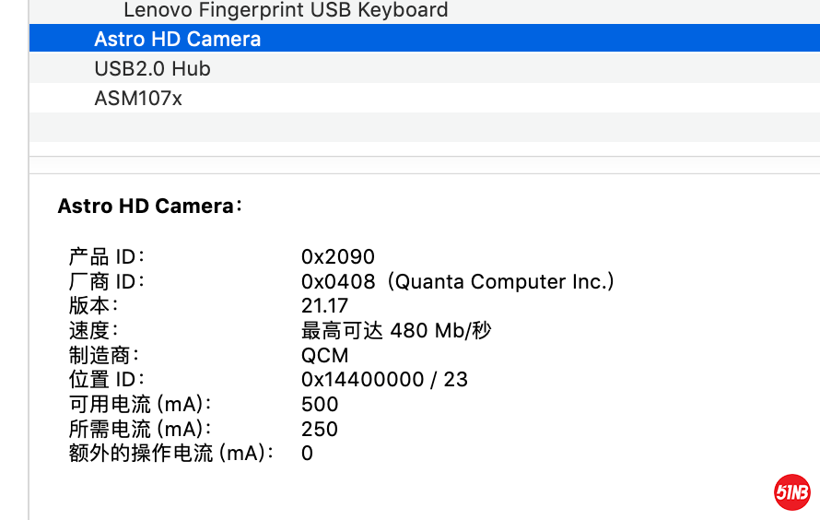Click the product ID value 0x2090

click(338, 257)
